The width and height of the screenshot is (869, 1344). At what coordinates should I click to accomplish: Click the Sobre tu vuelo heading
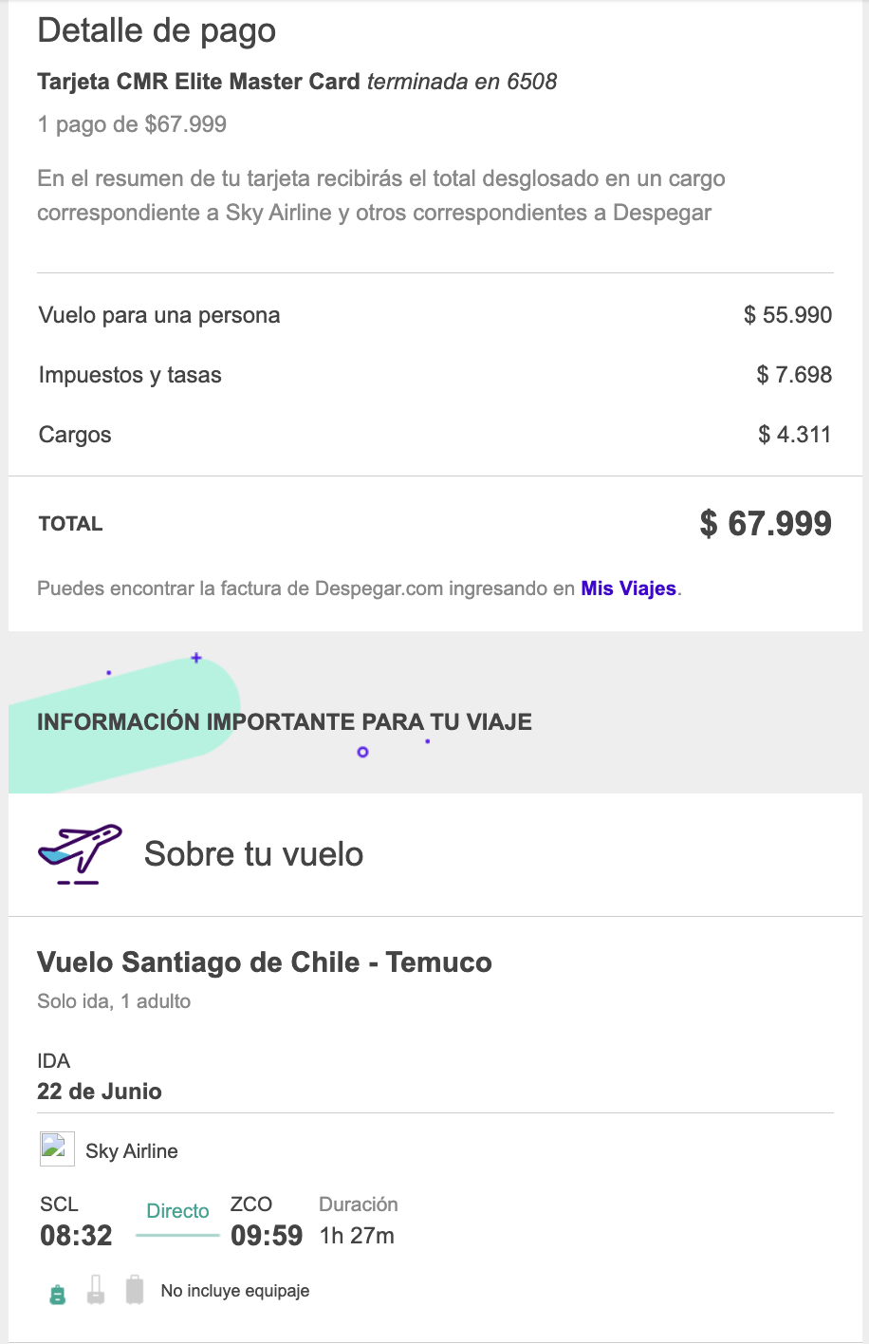tap(253, 854)
